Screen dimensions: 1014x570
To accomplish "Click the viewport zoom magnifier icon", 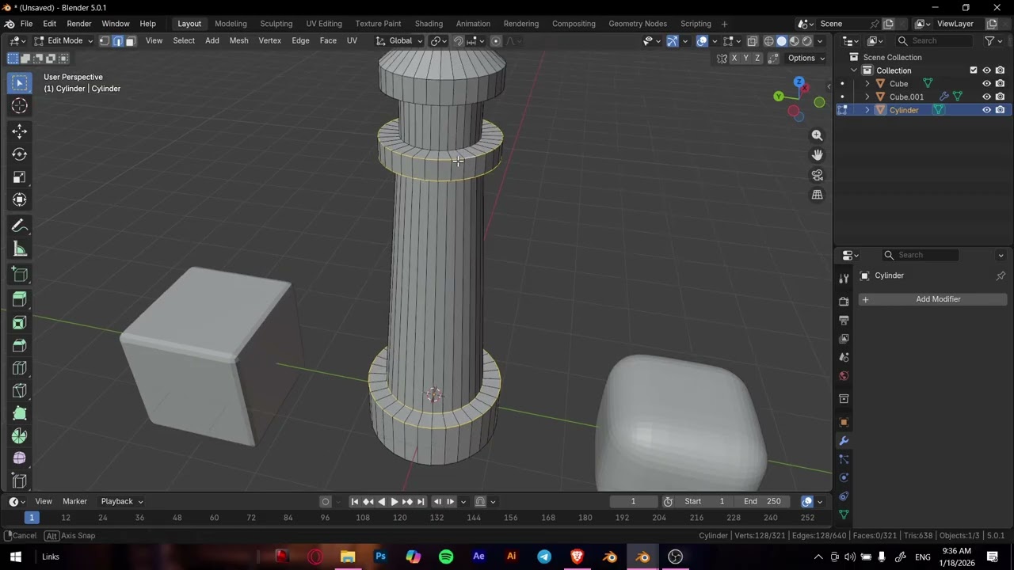I will (818, 135).
